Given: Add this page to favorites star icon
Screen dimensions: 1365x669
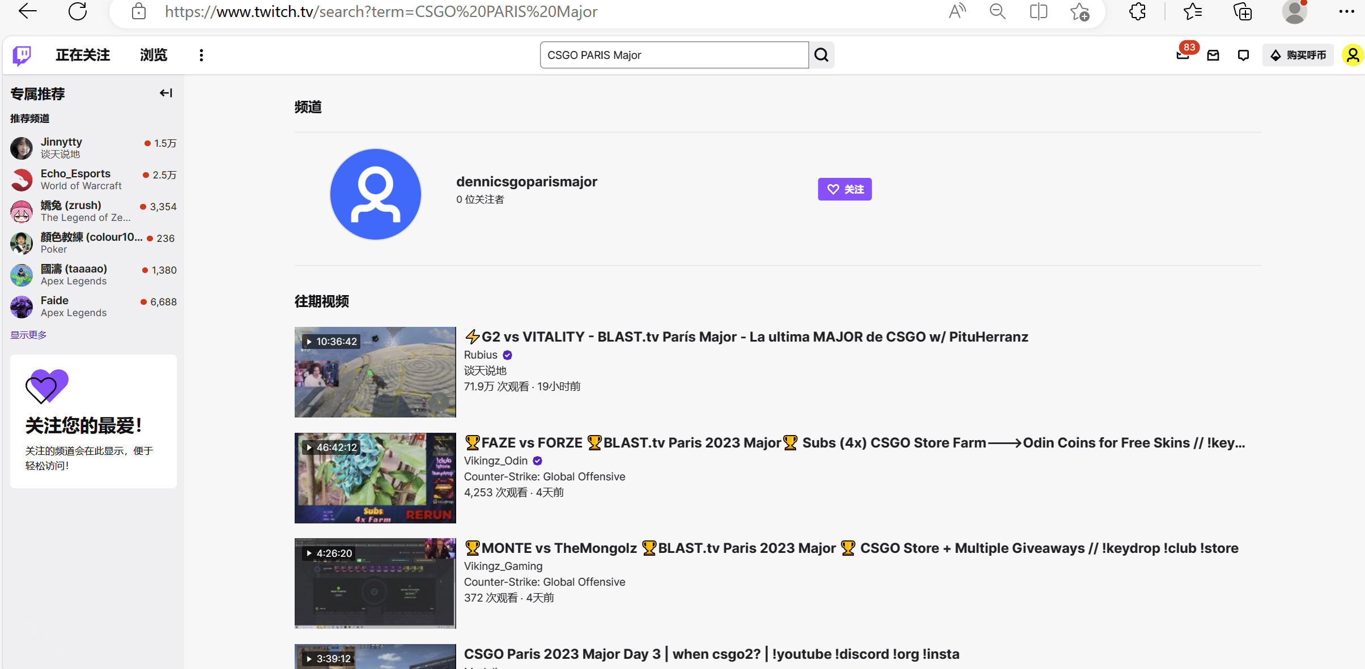Looking at the screenshot, I should pos(1079,11).
